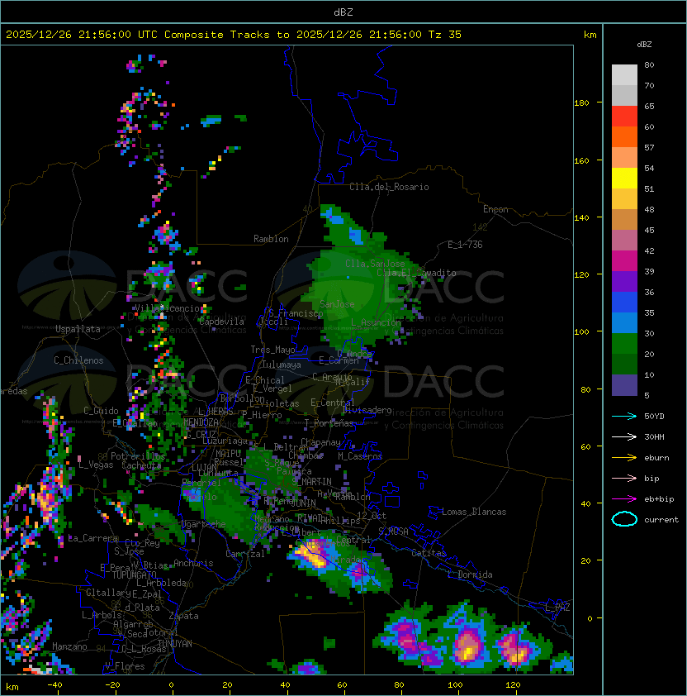This screenshot has height=696, width=687.
Task: Click the 'eburn' legend label
Action: click(656, 458)
